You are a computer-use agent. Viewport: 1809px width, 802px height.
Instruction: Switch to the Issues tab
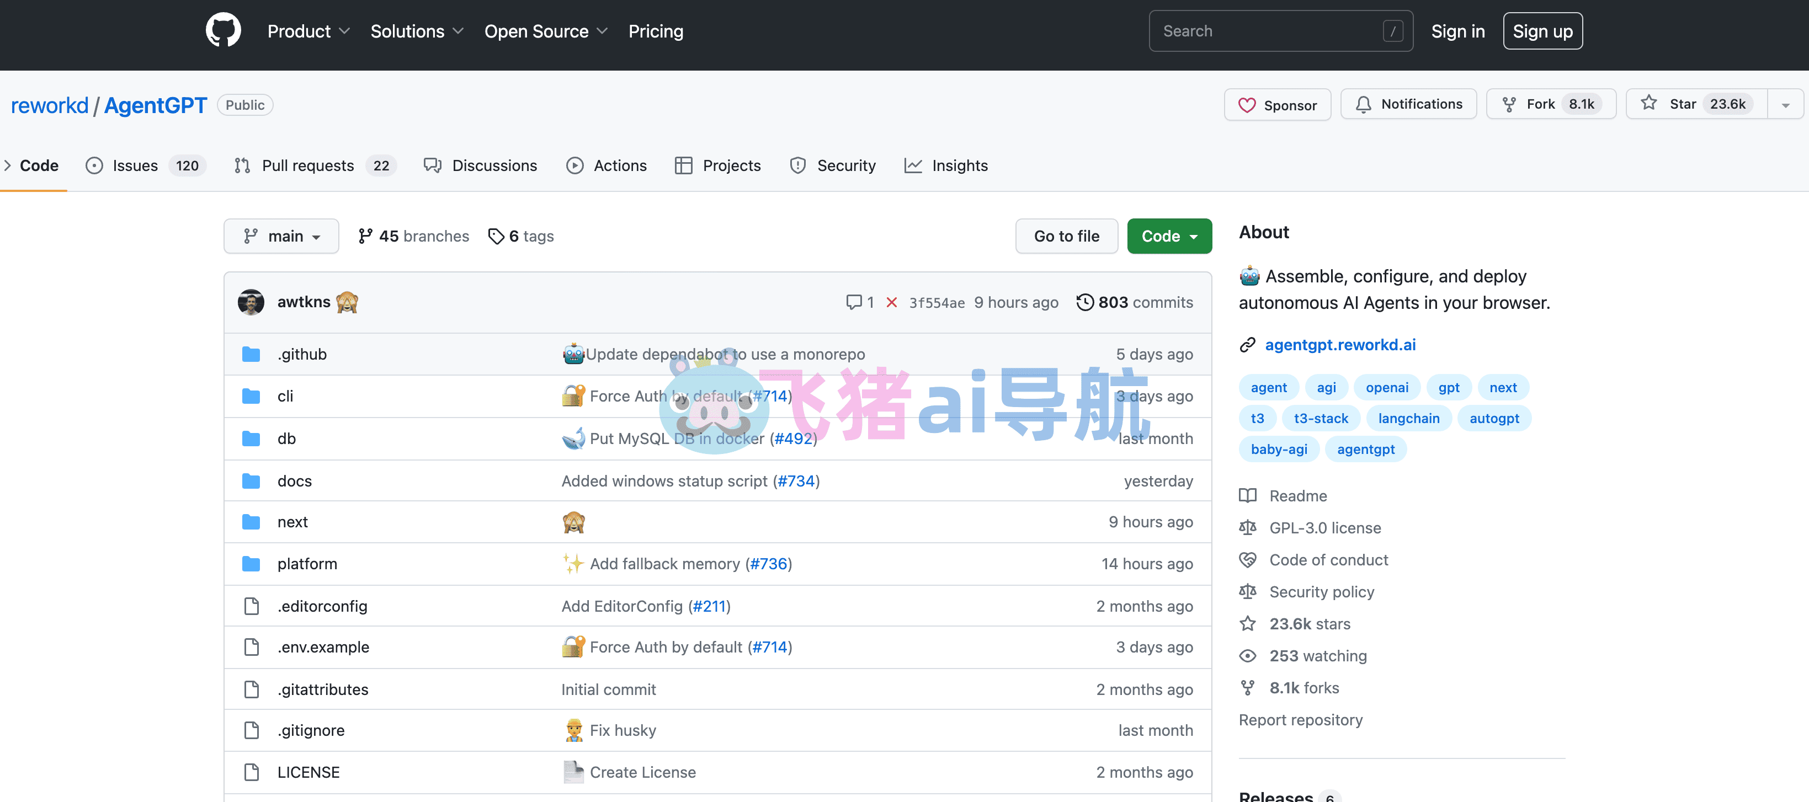[x=145, y=165]
